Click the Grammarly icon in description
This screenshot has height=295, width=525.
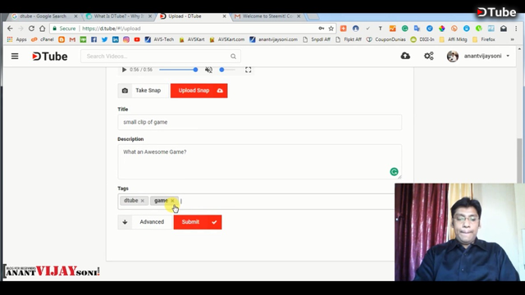(x=394, y=171)
